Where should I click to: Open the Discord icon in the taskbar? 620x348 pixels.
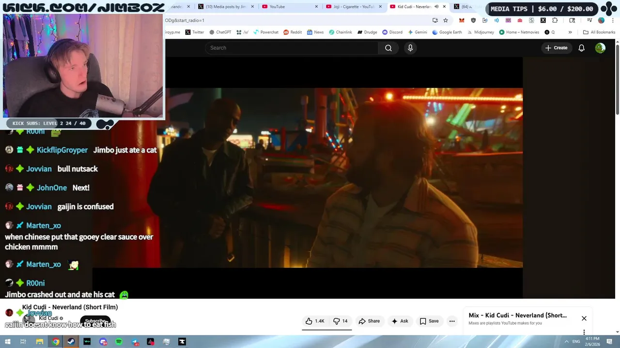pyautogui.click(x=103, y=342)
